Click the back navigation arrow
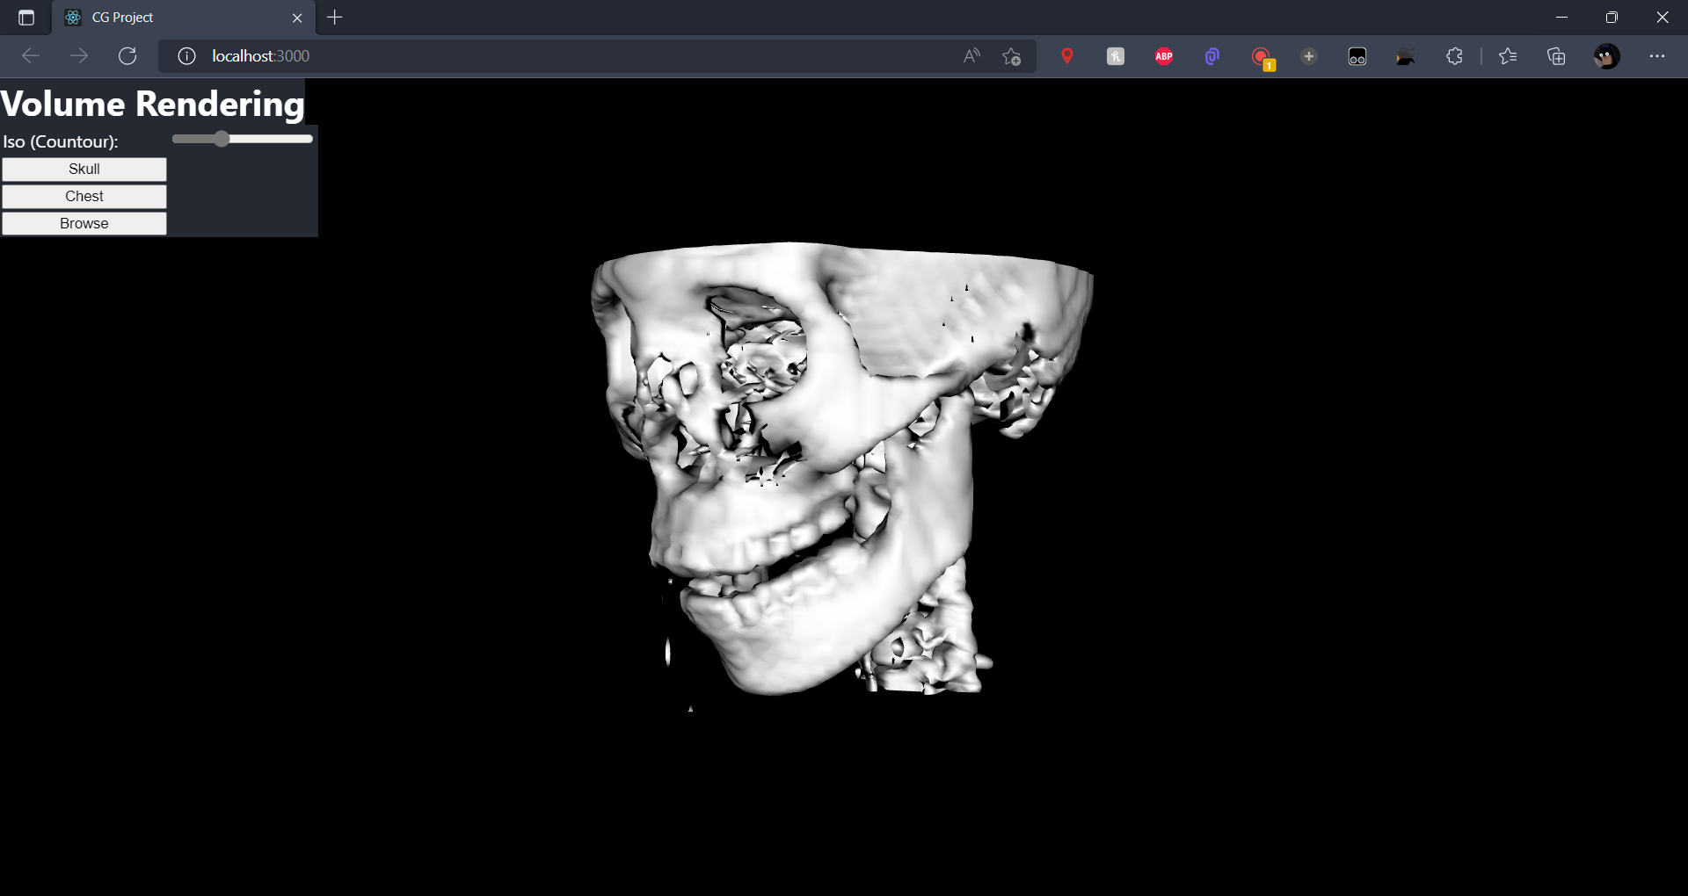1688x896 pixels. 30,55
